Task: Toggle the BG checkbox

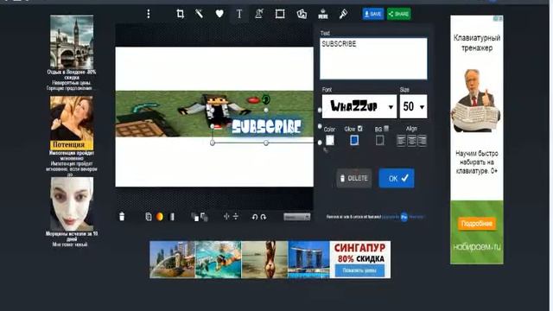Action: (386, 129)
